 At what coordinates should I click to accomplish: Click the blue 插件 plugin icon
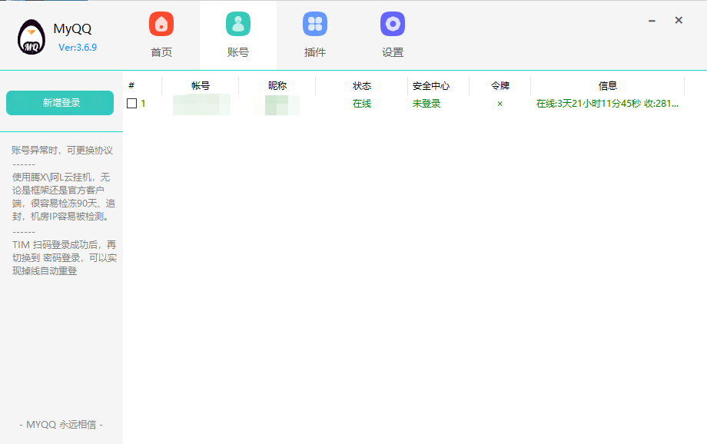316,24
